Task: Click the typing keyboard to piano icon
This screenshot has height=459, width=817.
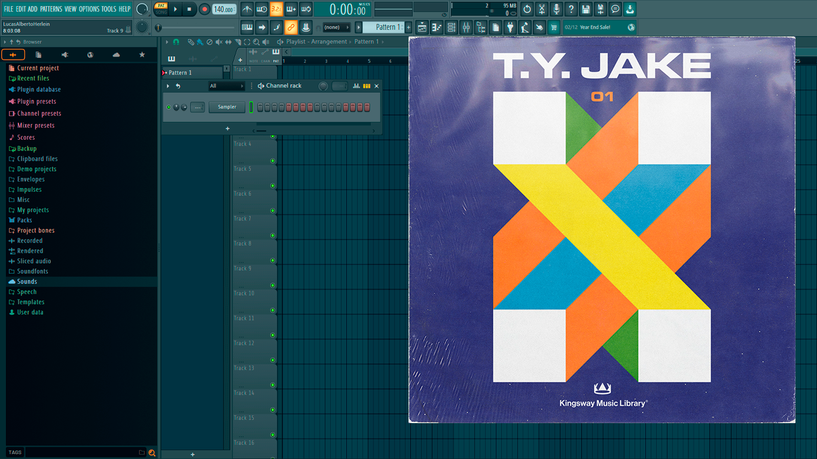Action: [x=247, y=27]
